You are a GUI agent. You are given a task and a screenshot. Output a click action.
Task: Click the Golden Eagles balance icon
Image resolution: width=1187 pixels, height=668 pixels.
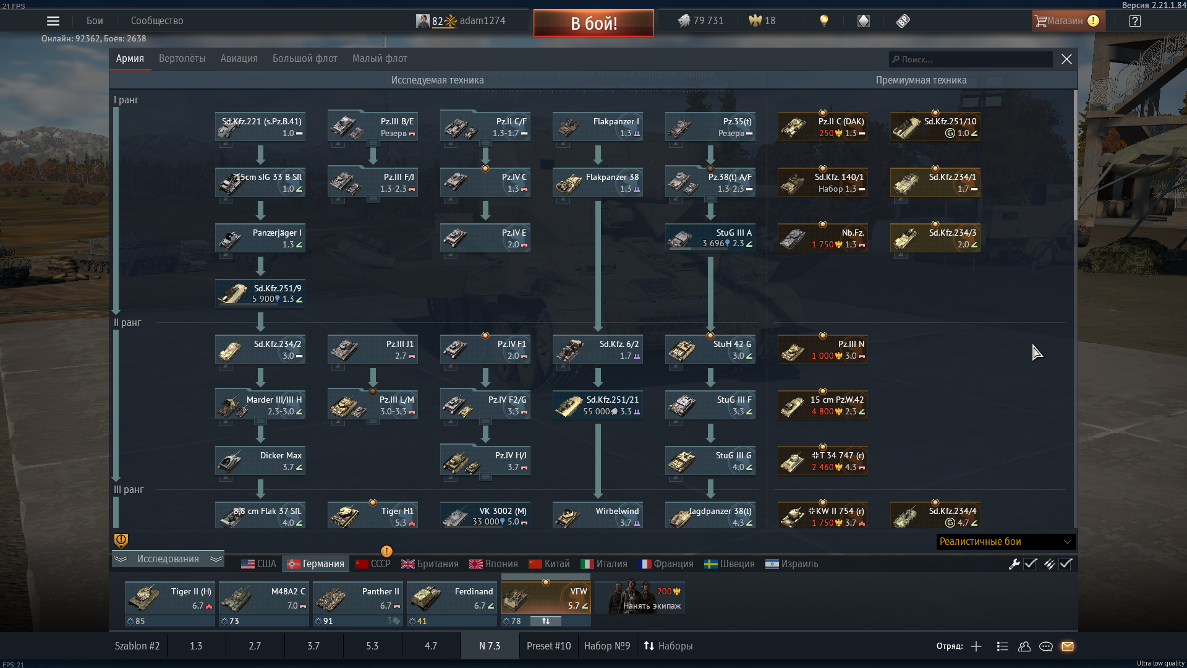(755, 21)
